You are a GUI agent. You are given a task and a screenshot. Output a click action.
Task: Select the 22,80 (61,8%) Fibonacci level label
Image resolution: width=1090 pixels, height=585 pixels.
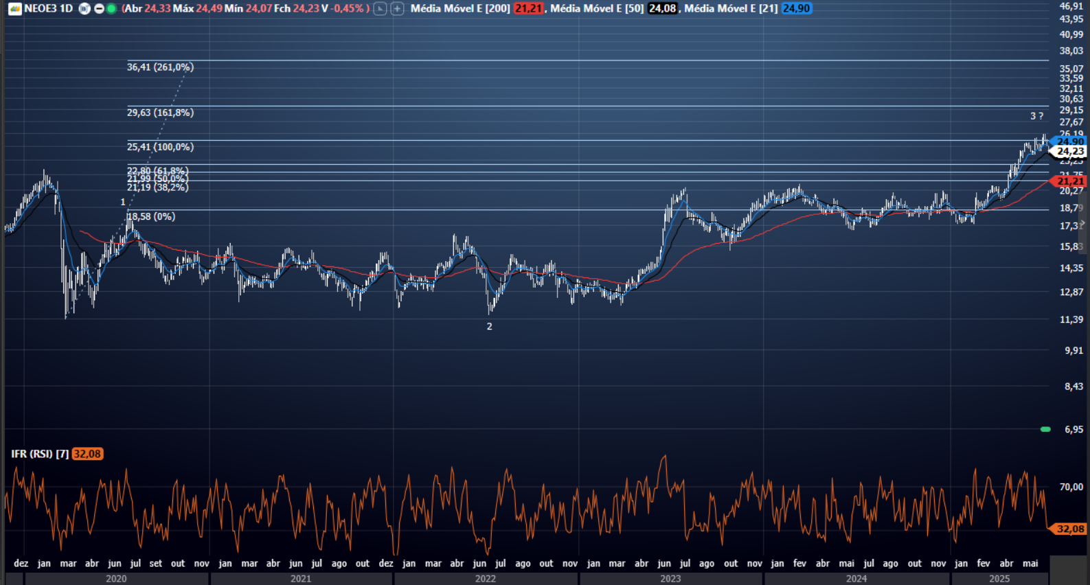point(157,170)
